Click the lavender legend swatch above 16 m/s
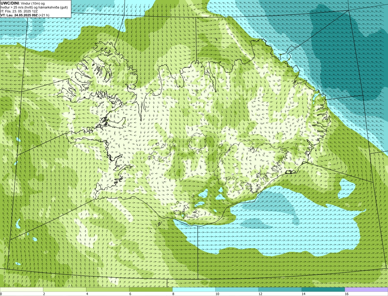The width and height of the screenshot is (388, 296). (x=366, y=289)
